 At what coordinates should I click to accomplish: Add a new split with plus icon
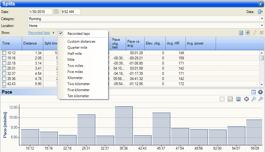coord(247,33)
